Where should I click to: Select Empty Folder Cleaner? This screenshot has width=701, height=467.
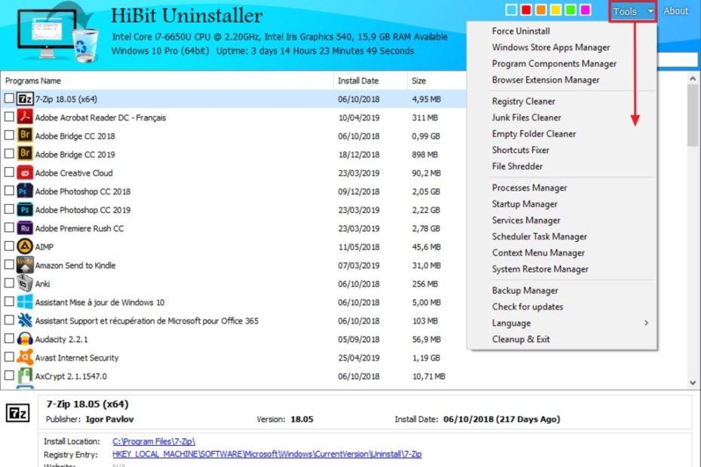coord(534,133)
